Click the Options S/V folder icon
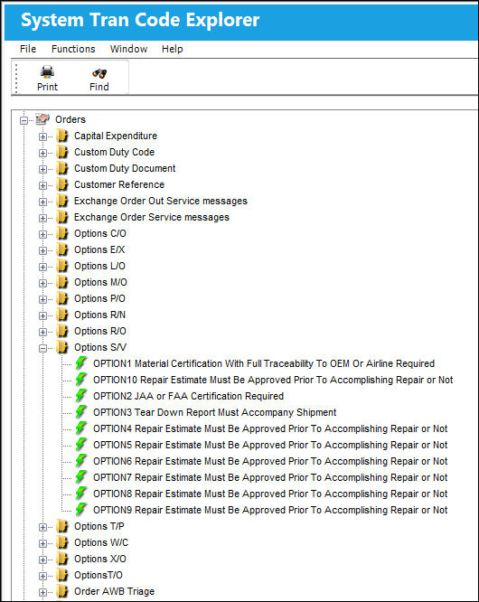The image size is (479, 602). click(x=61, y=347)
